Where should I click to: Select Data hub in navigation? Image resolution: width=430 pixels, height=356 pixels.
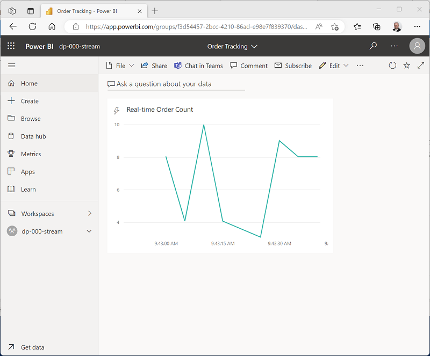[49, 136]
